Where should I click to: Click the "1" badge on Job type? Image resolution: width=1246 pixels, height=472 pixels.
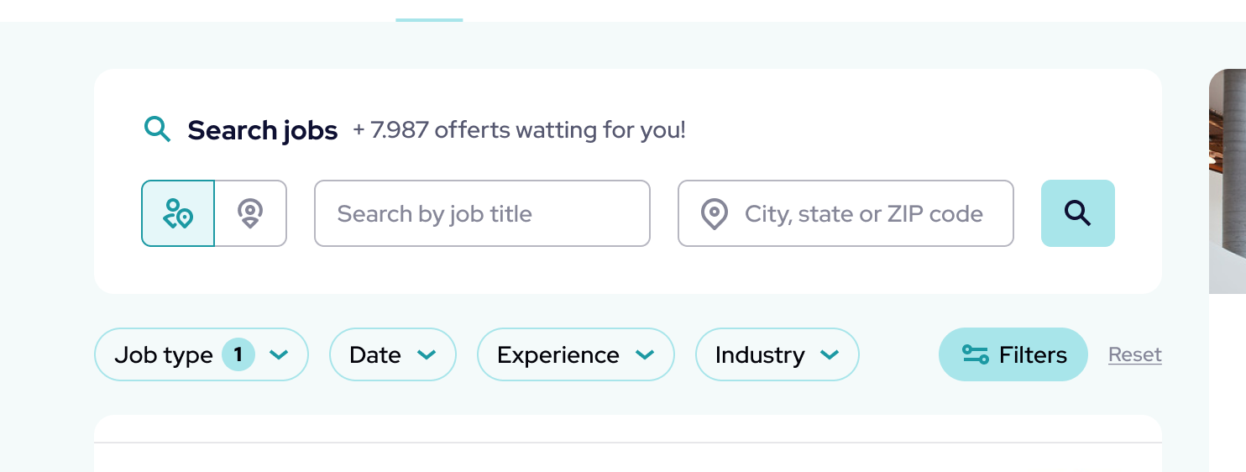(x=238, y=355)
